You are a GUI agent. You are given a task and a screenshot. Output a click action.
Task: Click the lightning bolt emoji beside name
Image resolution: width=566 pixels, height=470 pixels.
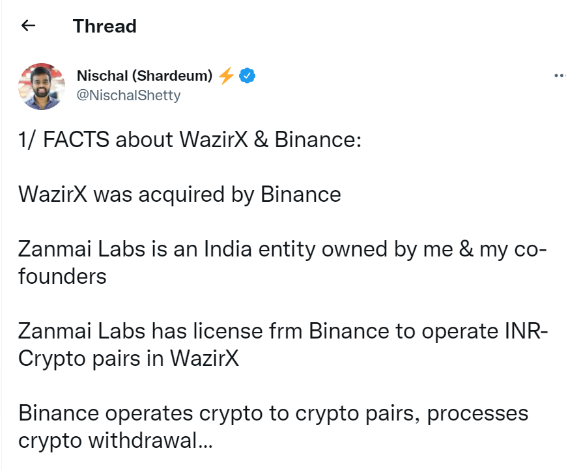[x=226, y=76]
